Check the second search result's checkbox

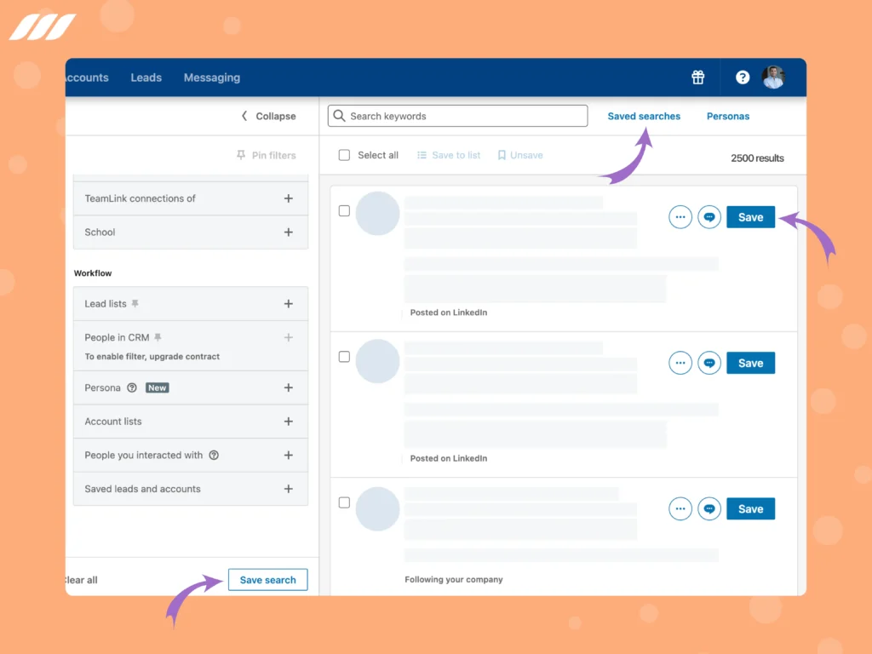344,359
